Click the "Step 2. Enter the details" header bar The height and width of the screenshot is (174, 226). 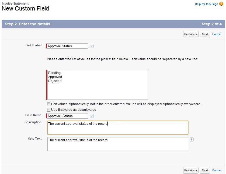(28, 24)
